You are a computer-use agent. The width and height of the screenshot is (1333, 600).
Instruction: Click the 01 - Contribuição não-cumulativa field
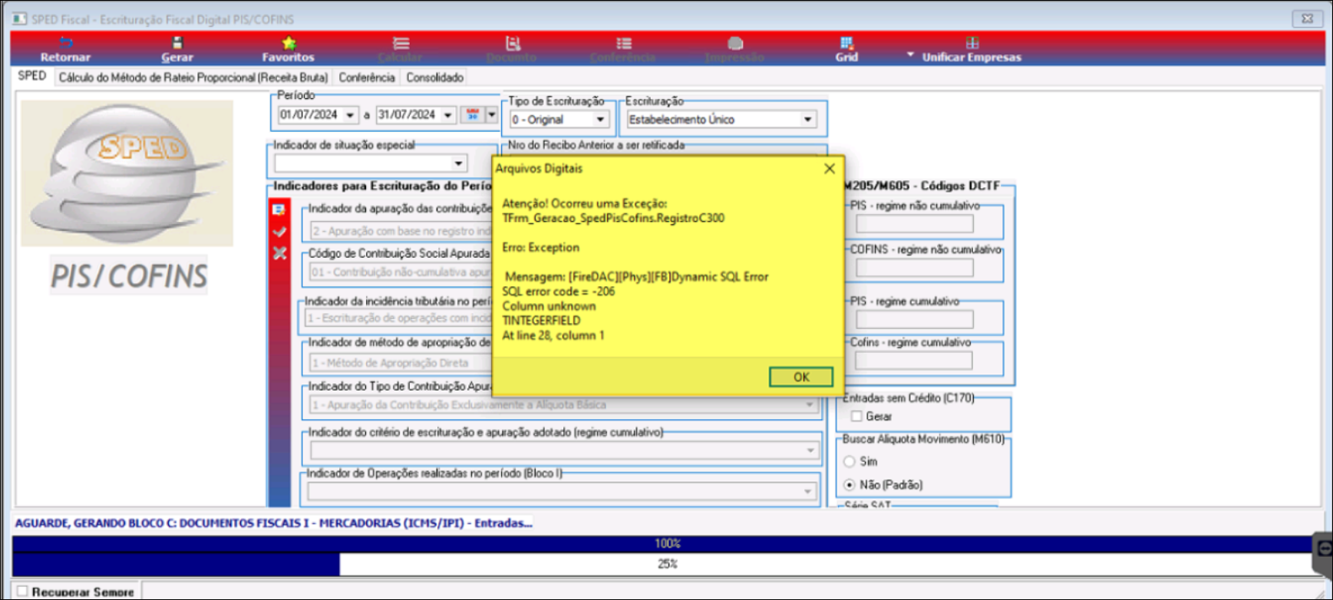point(400,272)
